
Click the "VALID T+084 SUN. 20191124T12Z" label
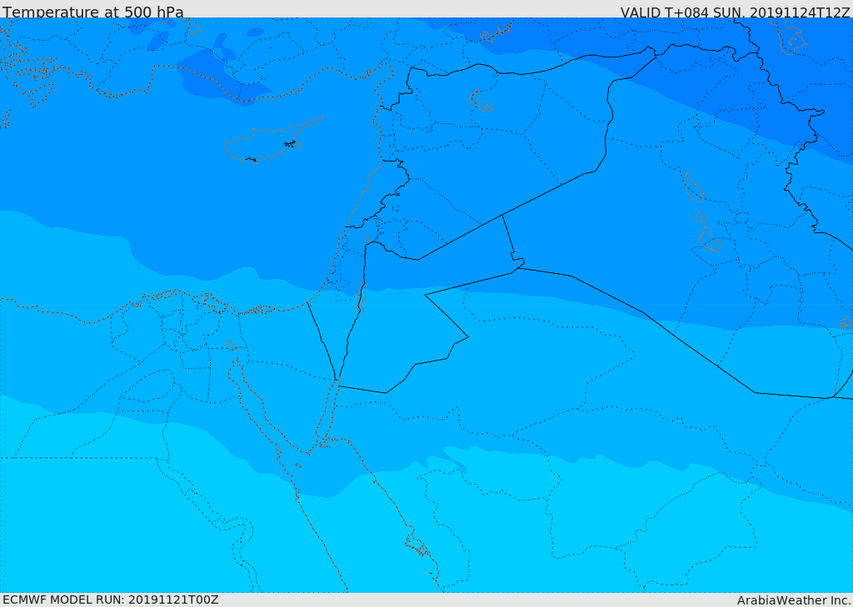coord(735,12)
